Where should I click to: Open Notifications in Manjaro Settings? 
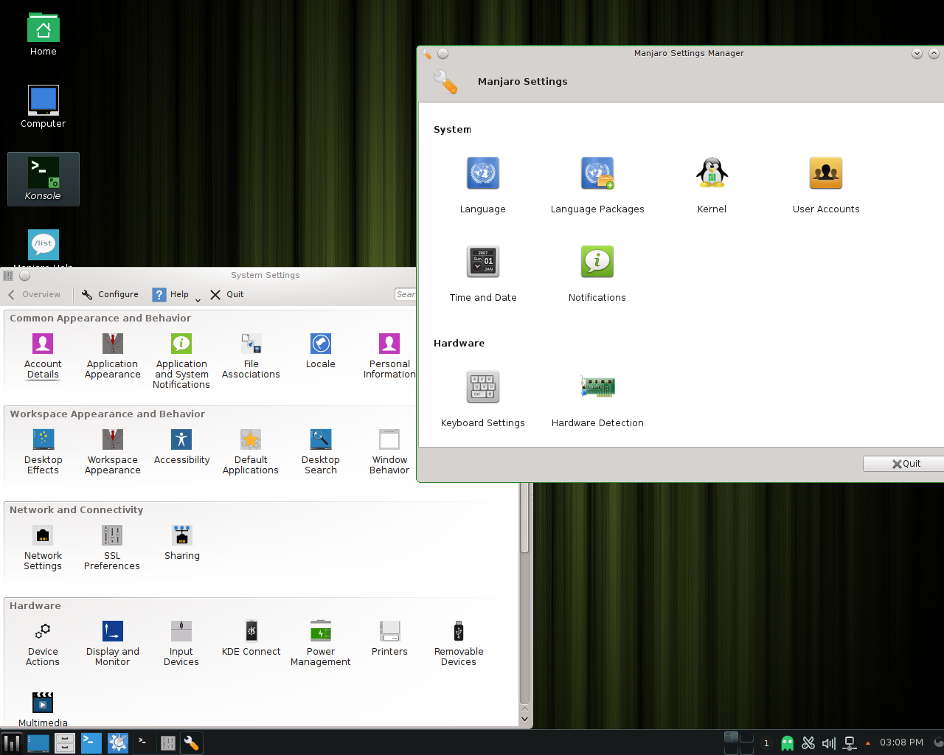pos(597,274)
